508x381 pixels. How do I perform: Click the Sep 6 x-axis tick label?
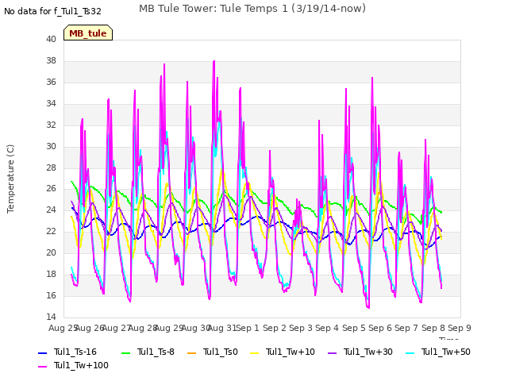tap(380, 328)
